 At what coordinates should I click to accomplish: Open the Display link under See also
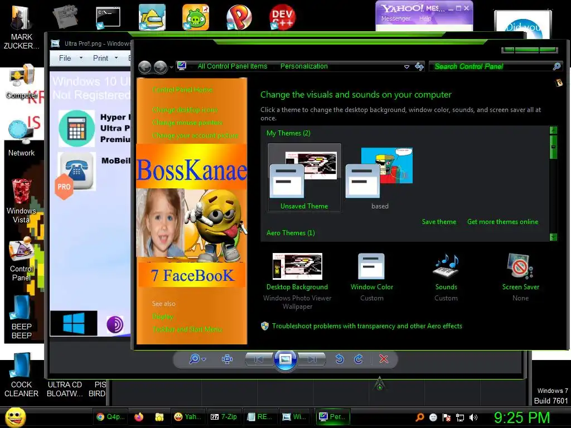[163, 317]
